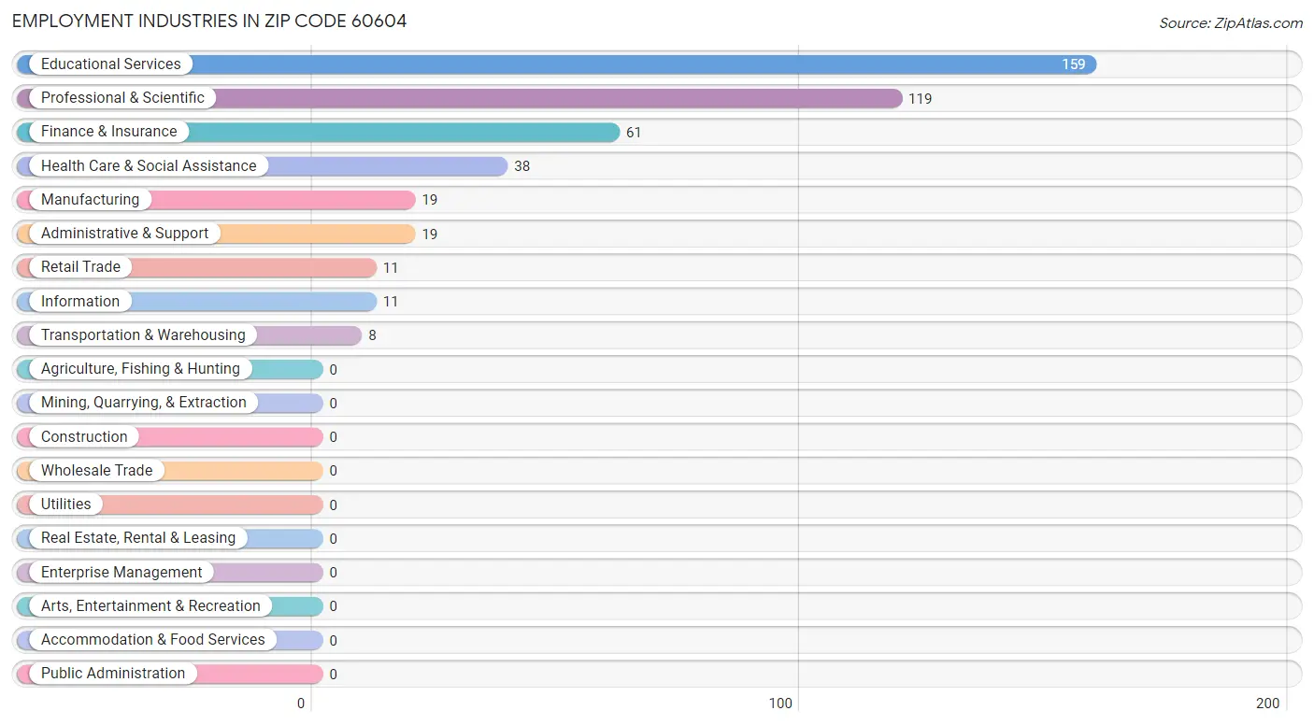Click the Retail Trade label
The image size is (1314, 725).
[80, 267]
